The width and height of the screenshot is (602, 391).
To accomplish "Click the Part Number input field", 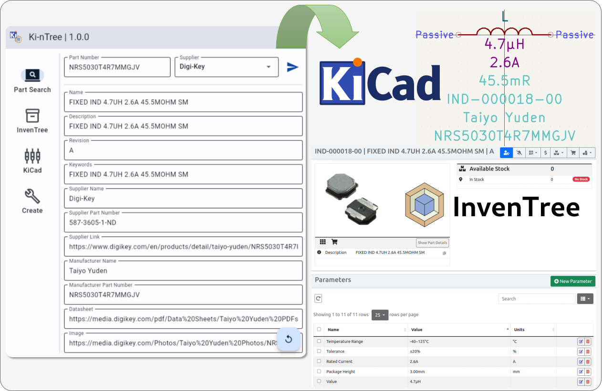I will tap(117, 67).
